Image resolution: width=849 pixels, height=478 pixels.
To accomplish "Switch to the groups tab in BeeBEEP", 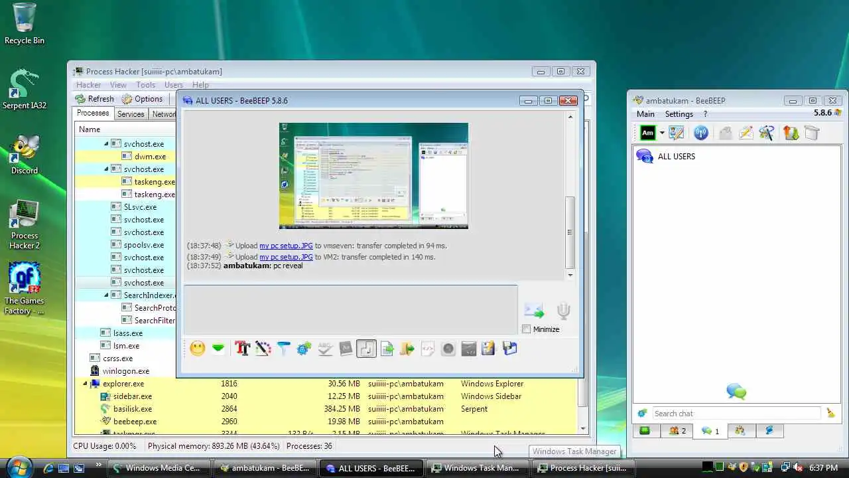I will click(740, 431).
